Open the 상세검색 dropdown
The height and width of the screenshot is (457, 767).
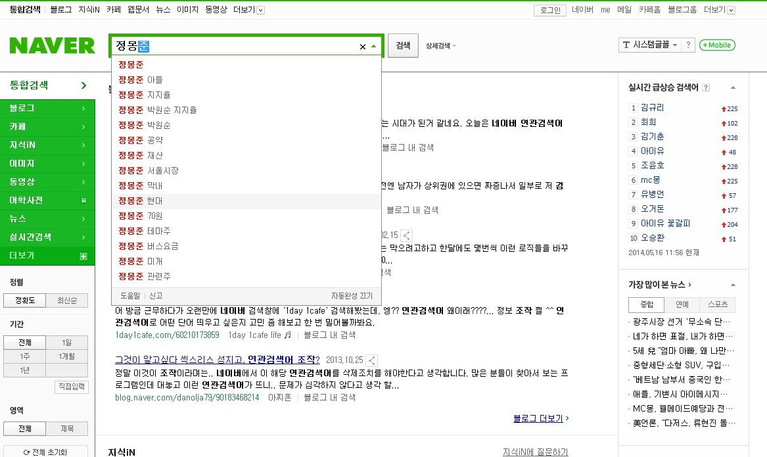[441, 46]
